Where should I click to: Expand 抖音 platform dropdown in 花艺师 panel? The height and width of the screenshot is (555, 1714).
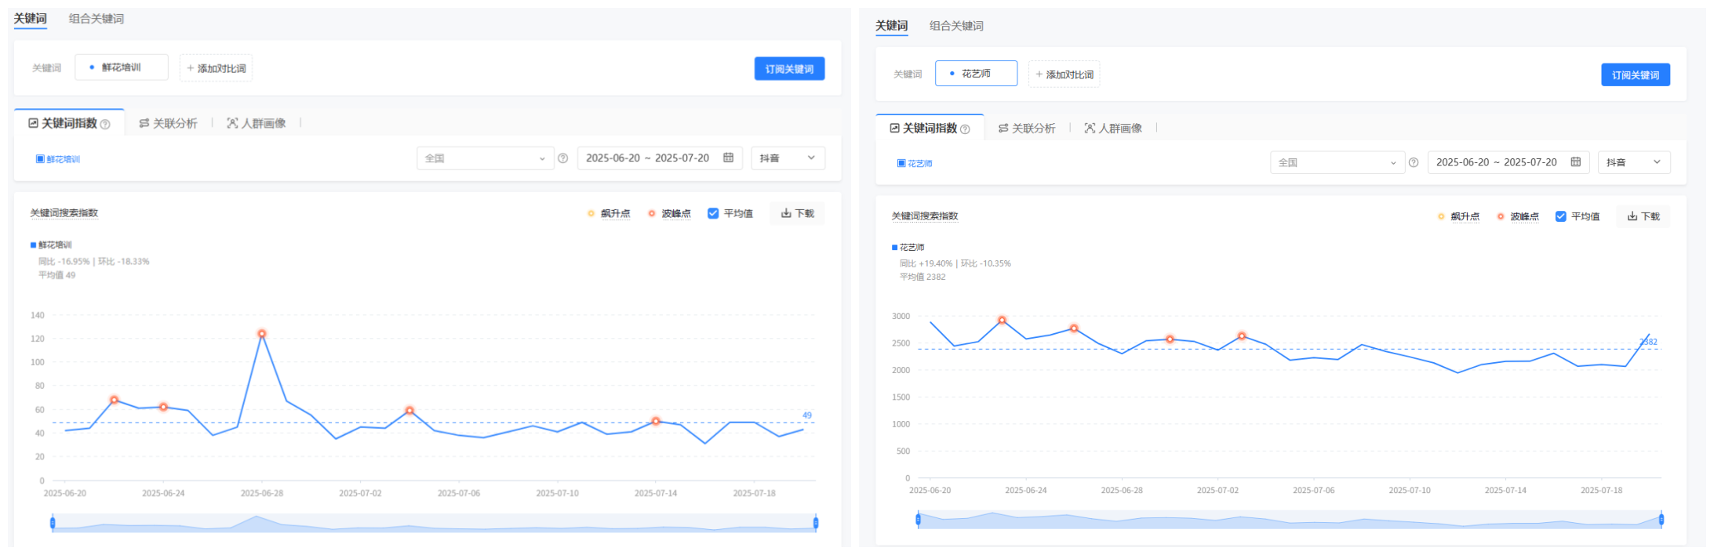pyautogui.click(x=1633, y=162)
